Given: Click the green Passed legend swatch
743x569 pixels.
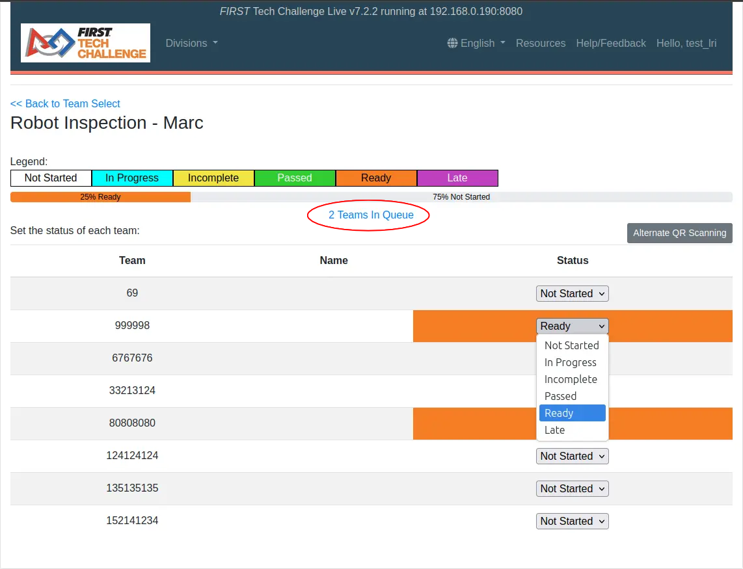Looking at the screenshot, I should 294,178.
